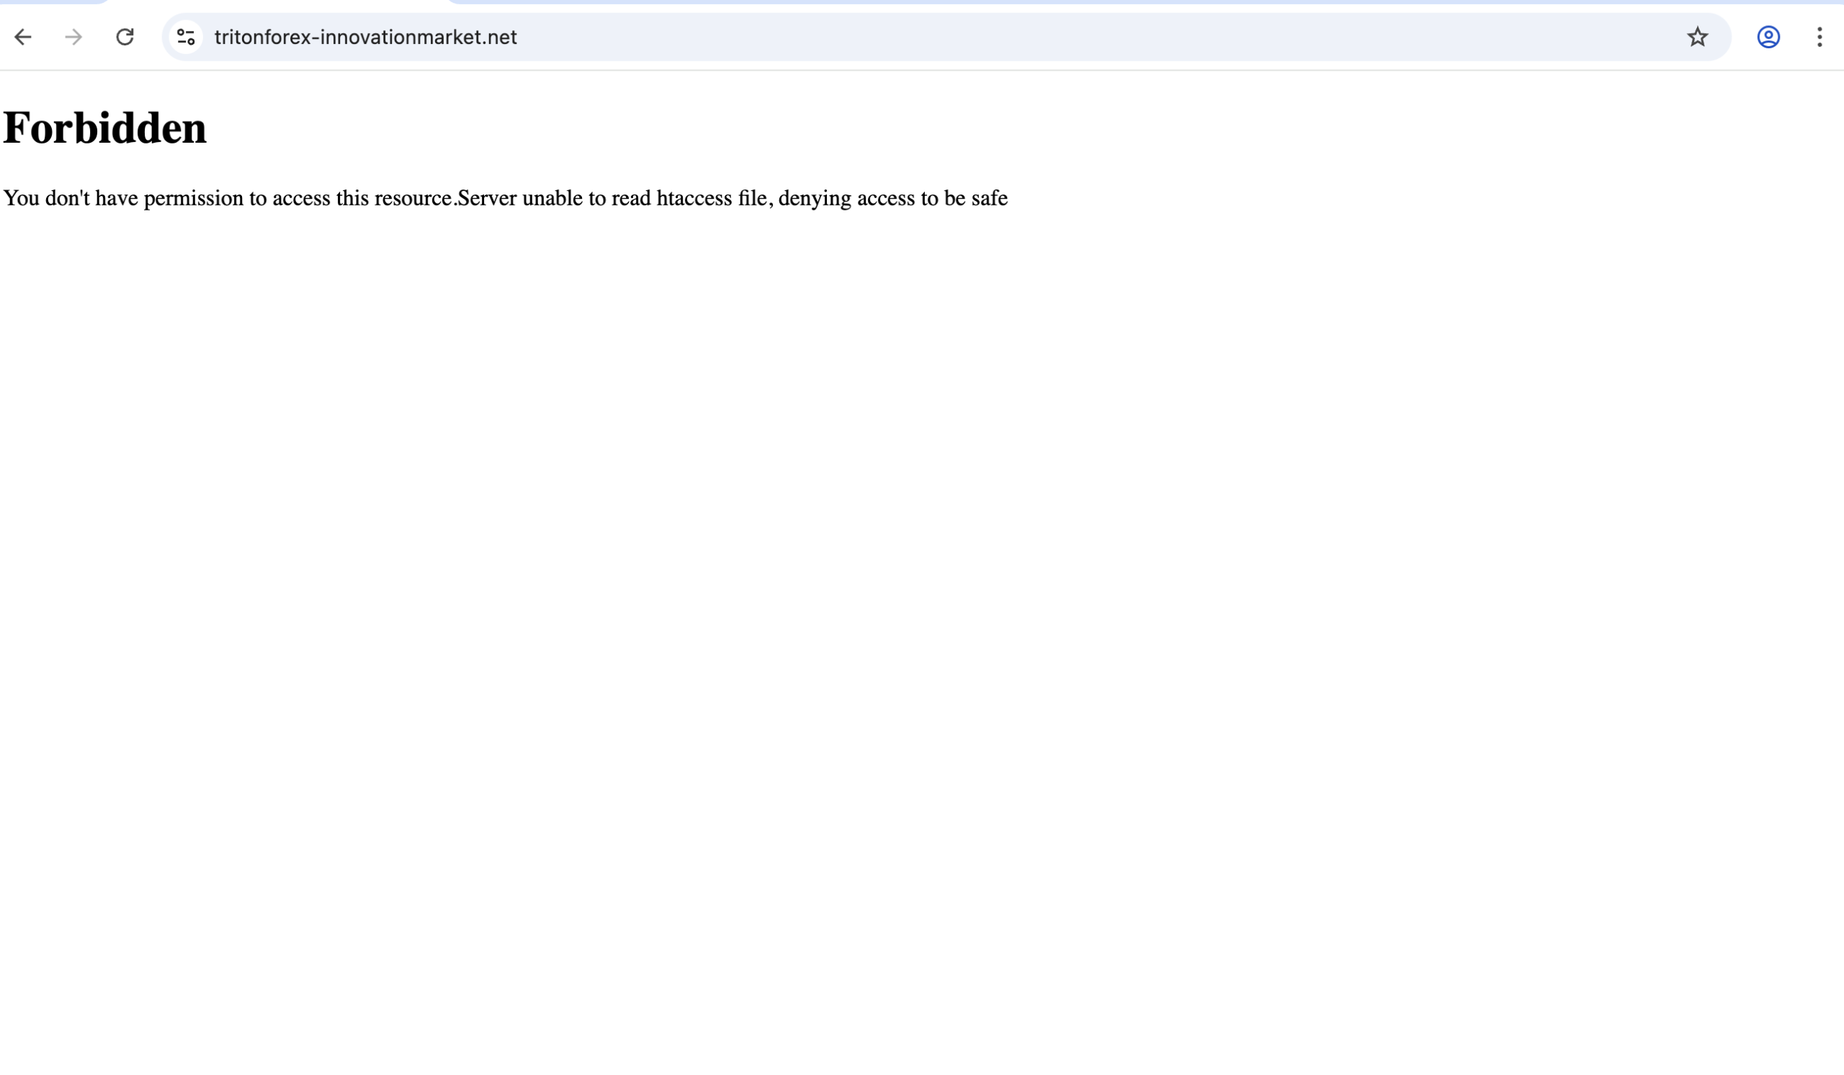Go back to the previous page
This screenshot has width=1844, height=1075.
coord(24,37)
